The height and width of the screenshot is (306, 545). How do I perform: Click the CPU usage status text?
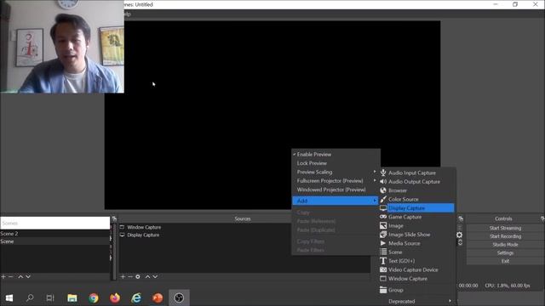pyautogui.click(x=508, y=286)
